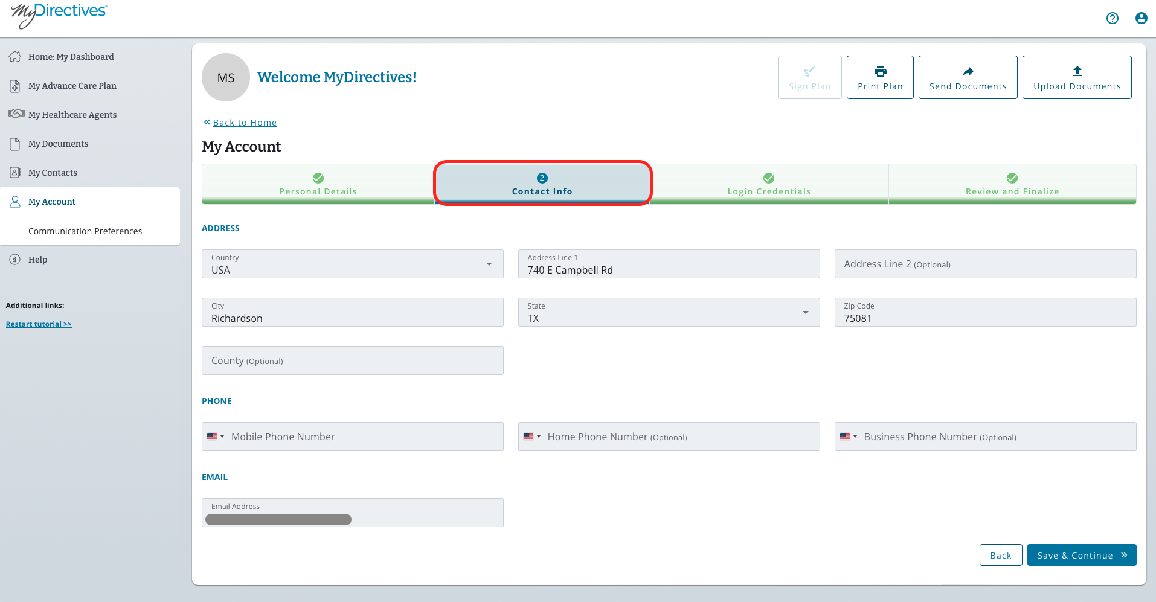Viewport: 1156px width, 602px height.
Task: Open the user profile icon menu
Action: [1141, 18]
